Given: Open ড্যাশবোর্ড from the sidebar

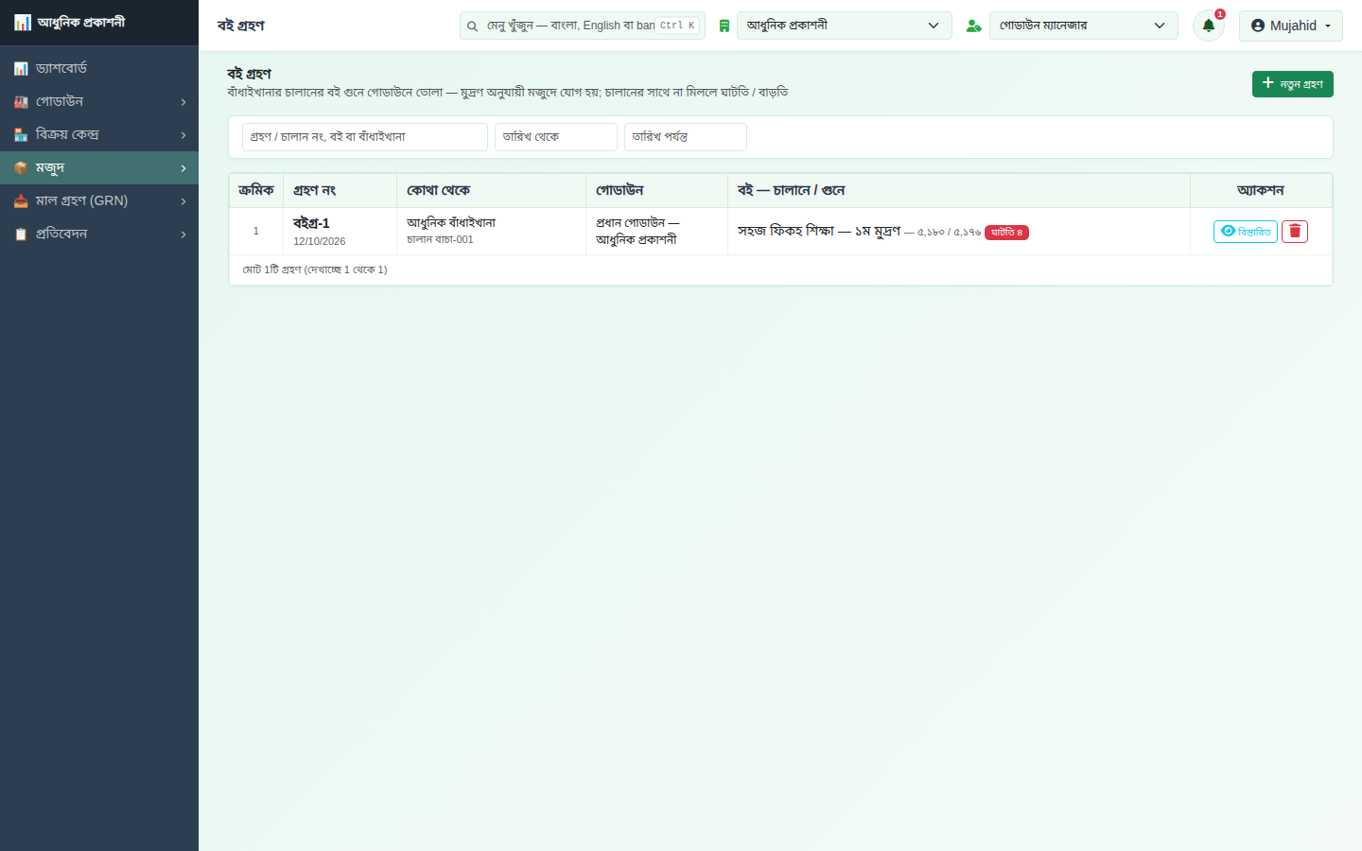Looking at the screenshot, I should 99,68.
